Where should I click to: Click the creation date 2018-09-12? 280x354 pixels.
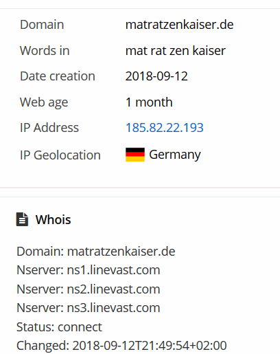(156, 76)
